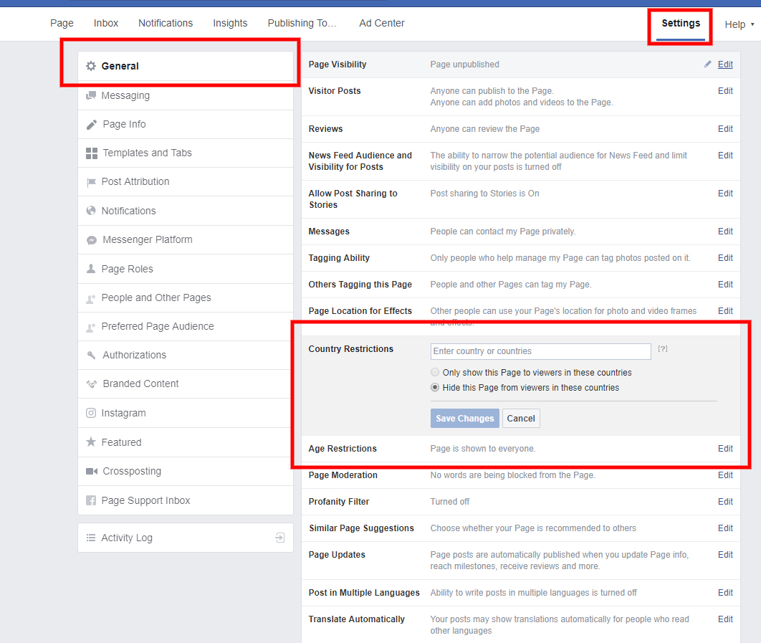Viewport: 761px width, 643px height.
Task: Click the [?] help icon for Country Restrictions
Action: (x=663, y=348)
